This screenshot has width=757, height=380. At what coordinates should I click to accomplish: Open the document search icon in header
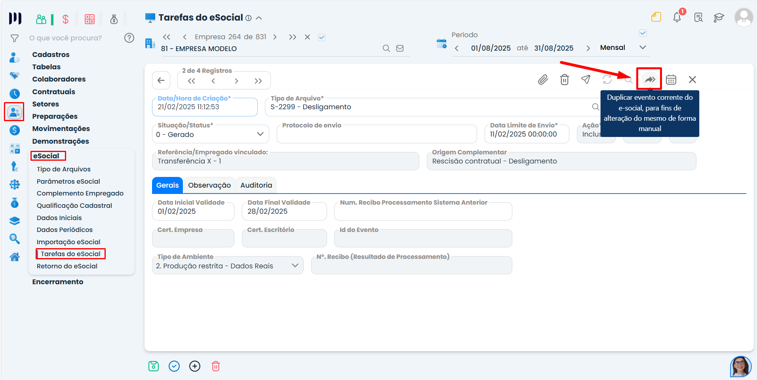pyautogui.click(x=698, y=17)
